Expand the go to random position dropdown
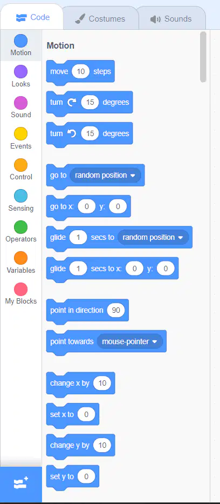 tap(105, 175)
